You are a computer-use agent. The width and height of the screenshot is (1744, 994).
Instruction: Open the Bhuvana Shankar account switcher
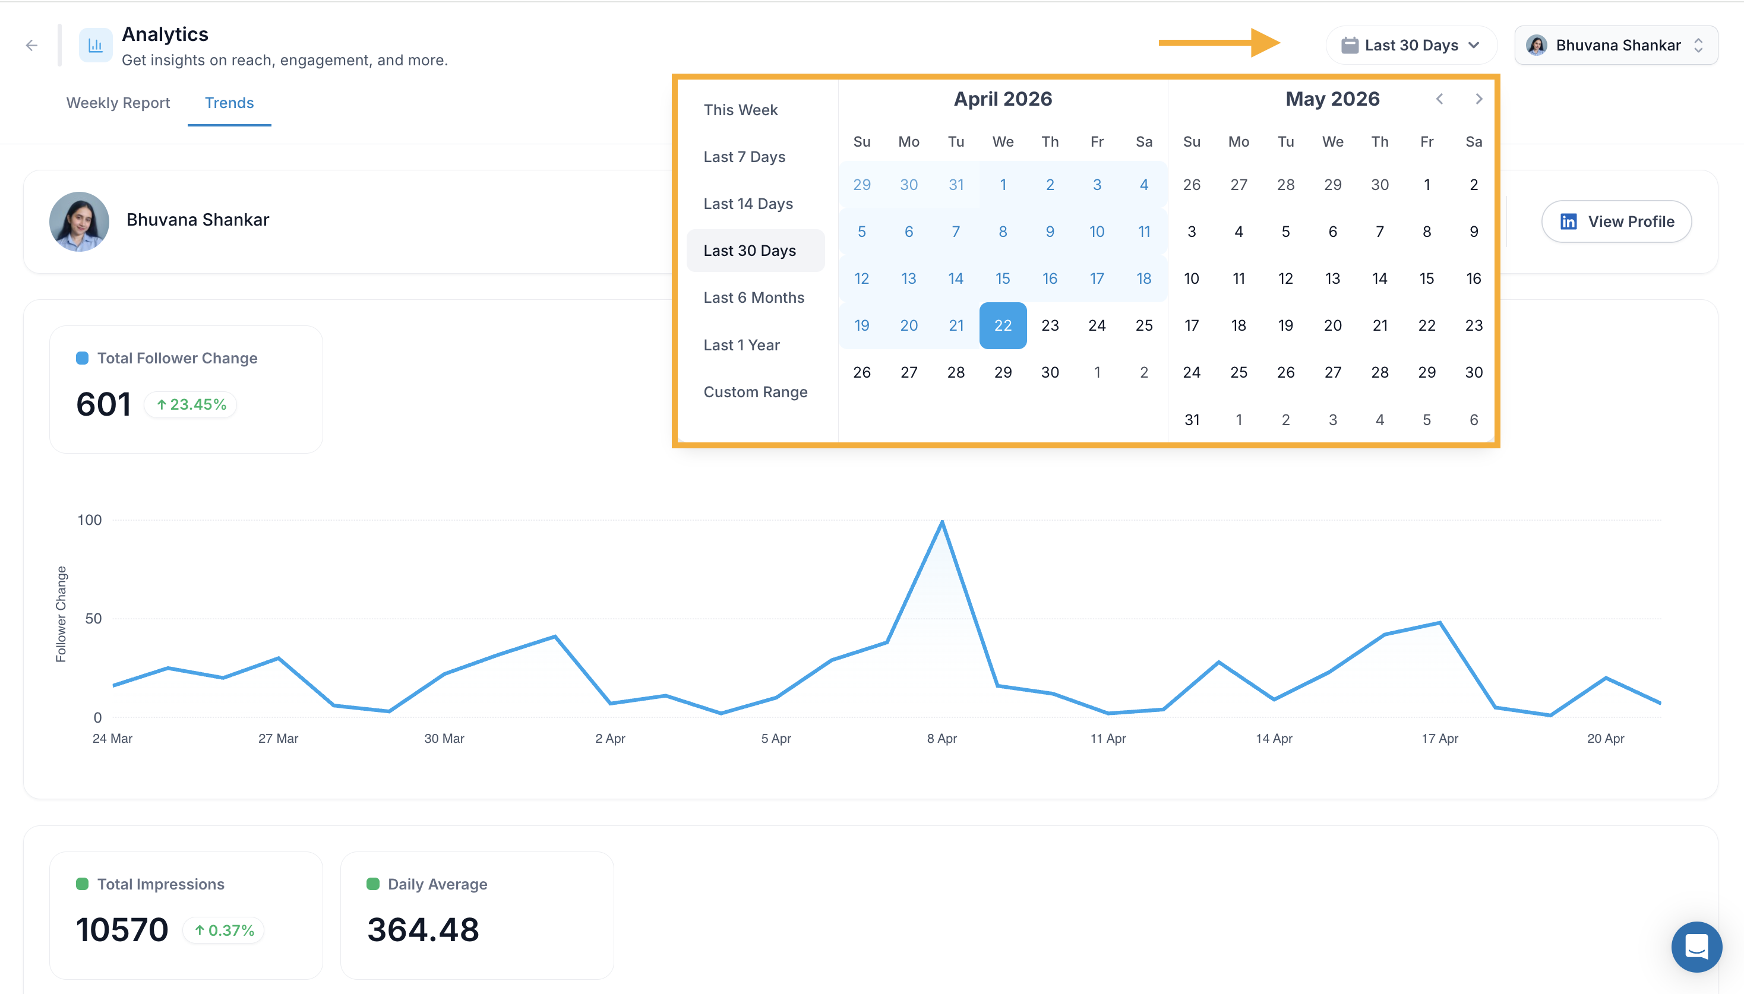[x=1616, y=45]
